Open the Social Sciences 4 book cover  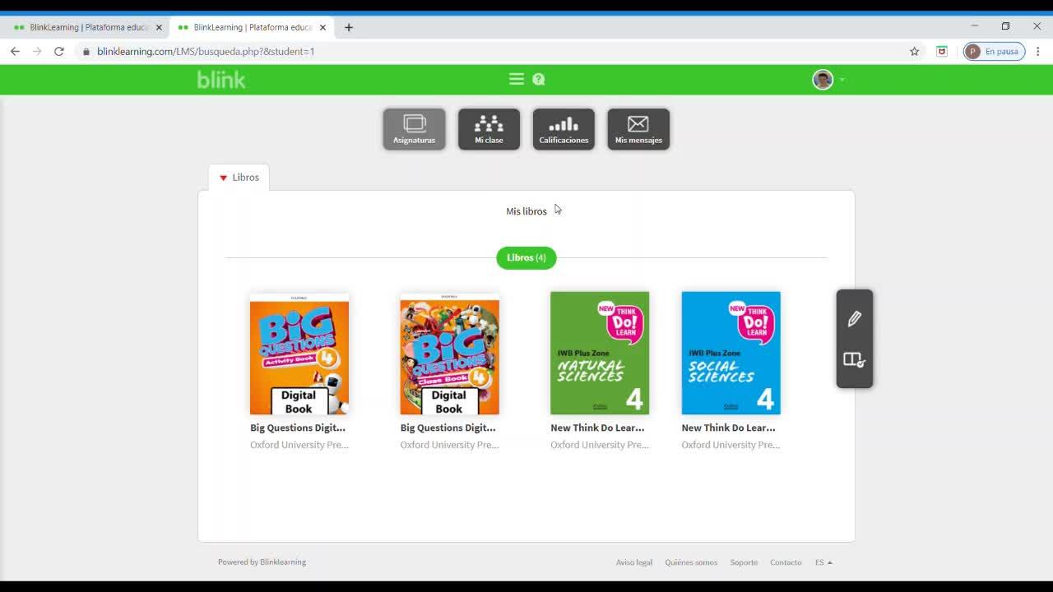[x=731, y=354]
